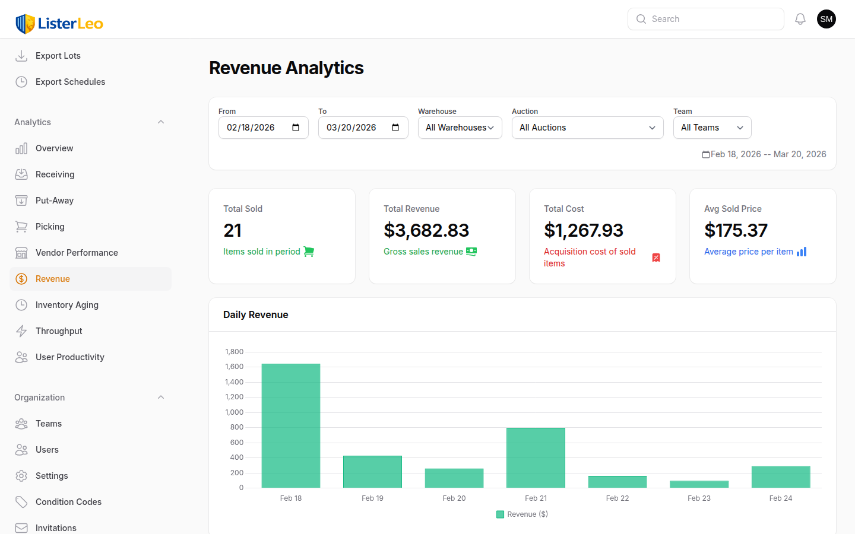The image size is (855, 534).
Task: Click the notifications bell icon
Action: (800, 19)
